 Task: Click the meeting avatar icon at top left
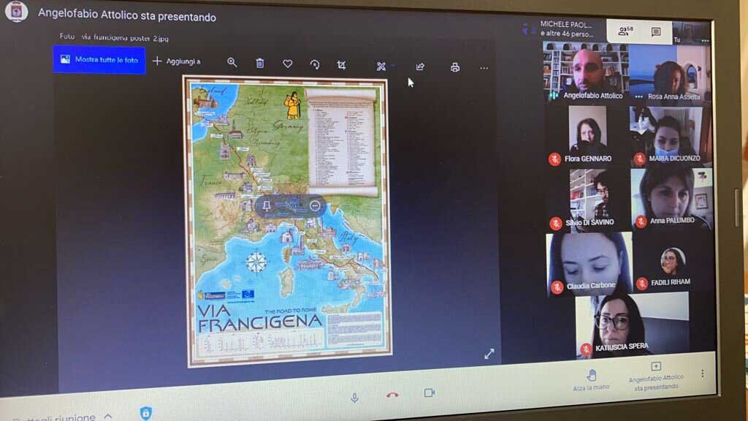point(16,12)
